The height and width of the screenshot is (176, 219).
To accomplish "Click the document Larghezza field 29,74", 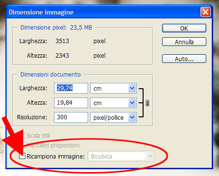I will click(x=71, y=88).
